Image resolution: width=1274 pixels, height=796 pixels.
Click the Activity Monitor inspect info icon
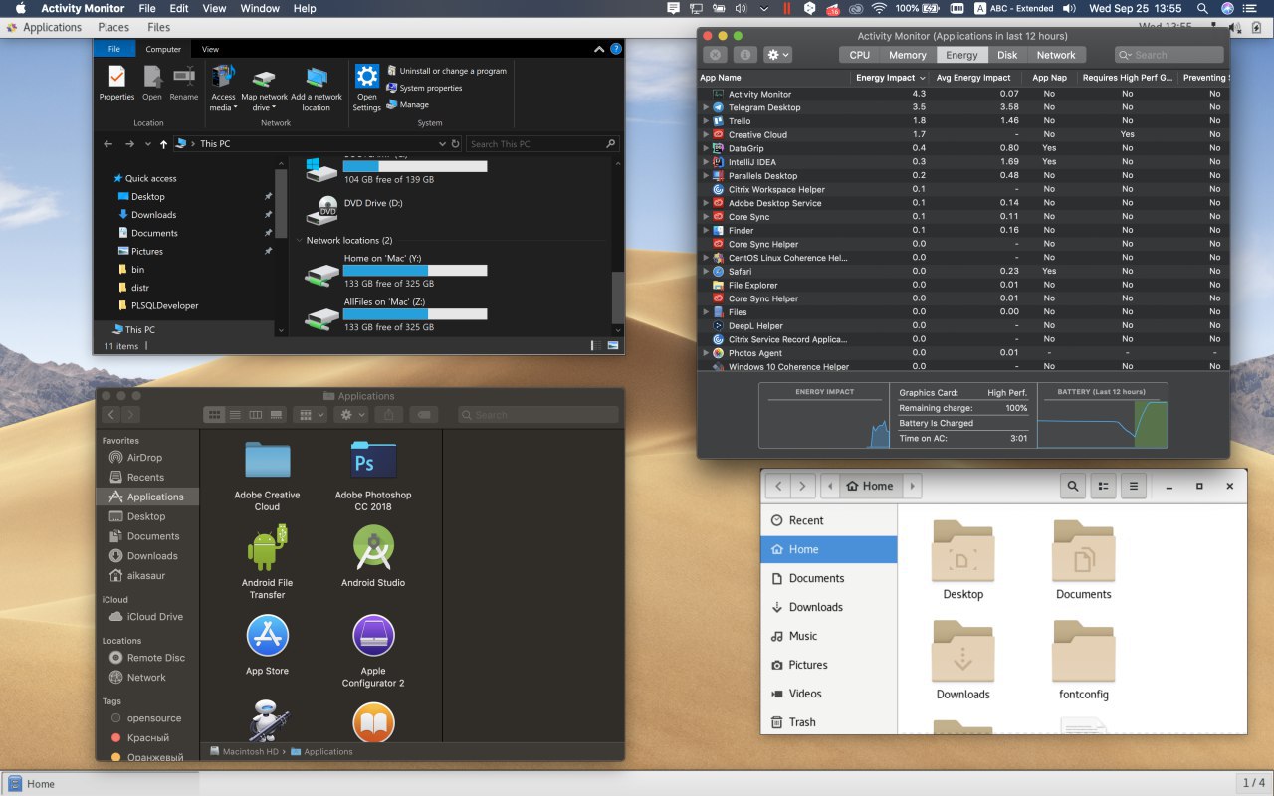click(x=744, y=55)
